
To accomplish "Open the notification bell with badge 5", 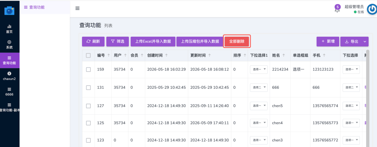I will tap(338, 9).
